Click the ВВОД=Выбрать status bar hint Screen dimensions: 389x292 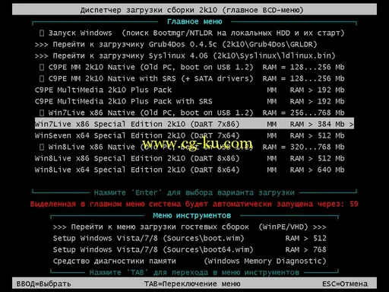coord(43,284)
